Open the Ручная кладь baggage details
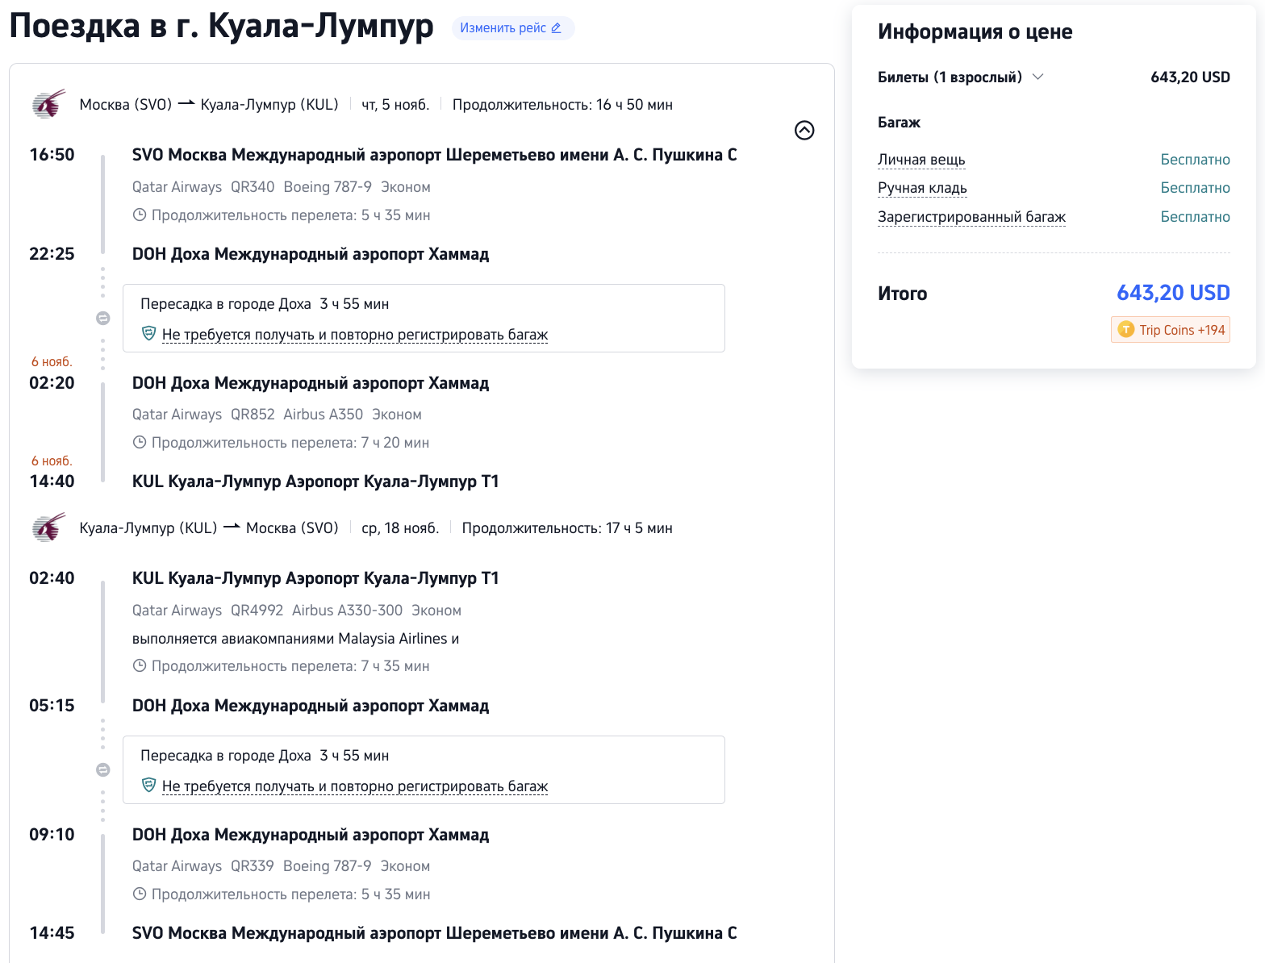 921,188
